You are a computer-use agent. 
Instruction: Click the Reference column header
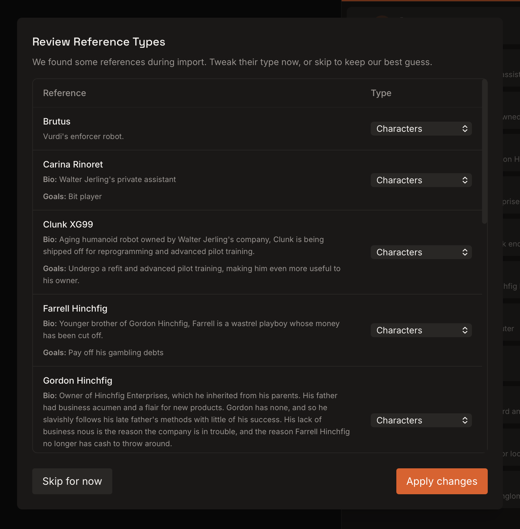coord(64,93)
